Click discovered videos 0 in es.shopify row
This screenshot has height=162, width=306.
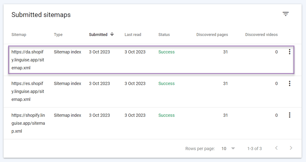[x=276, y=84]
